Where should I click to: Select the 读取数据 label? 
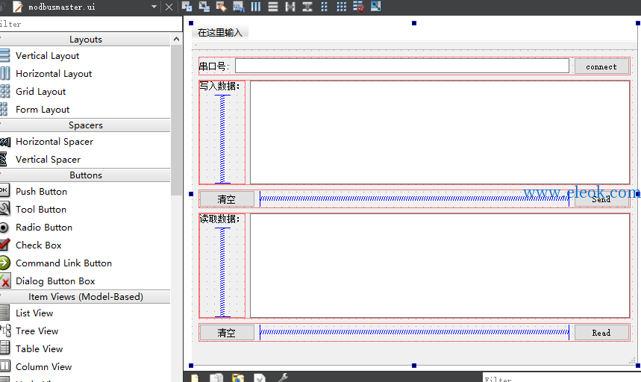point(219,219)
